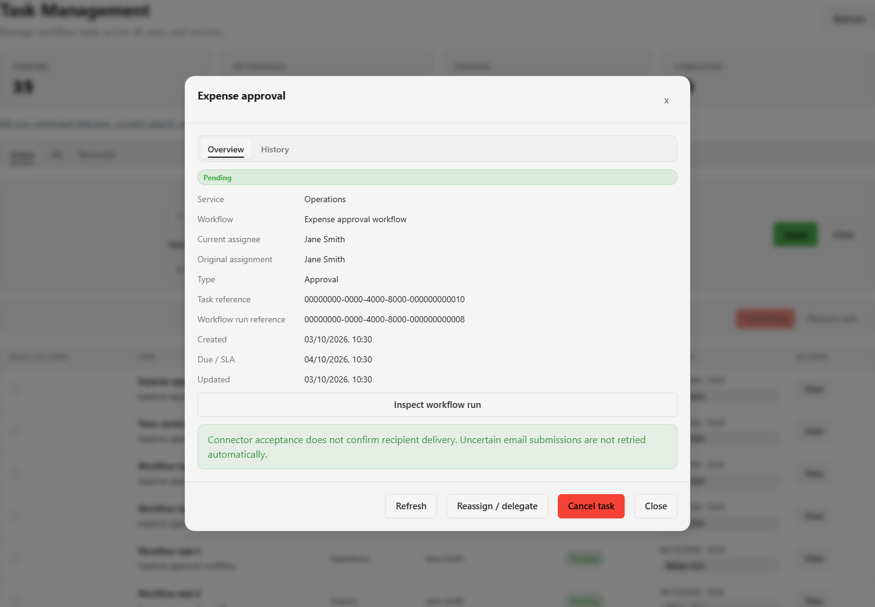Refresh the task details
875x607 pixels.
click(x=411, y=506)
